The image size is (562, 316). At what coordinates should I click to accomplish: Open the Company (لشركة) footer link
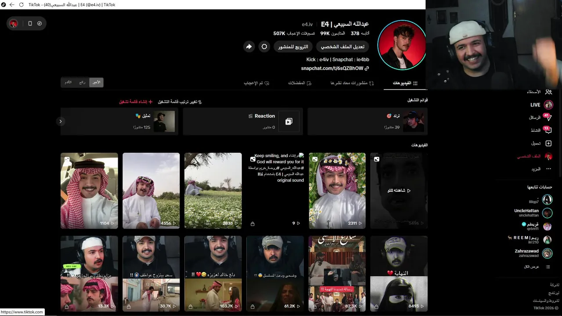pos(555,285)
